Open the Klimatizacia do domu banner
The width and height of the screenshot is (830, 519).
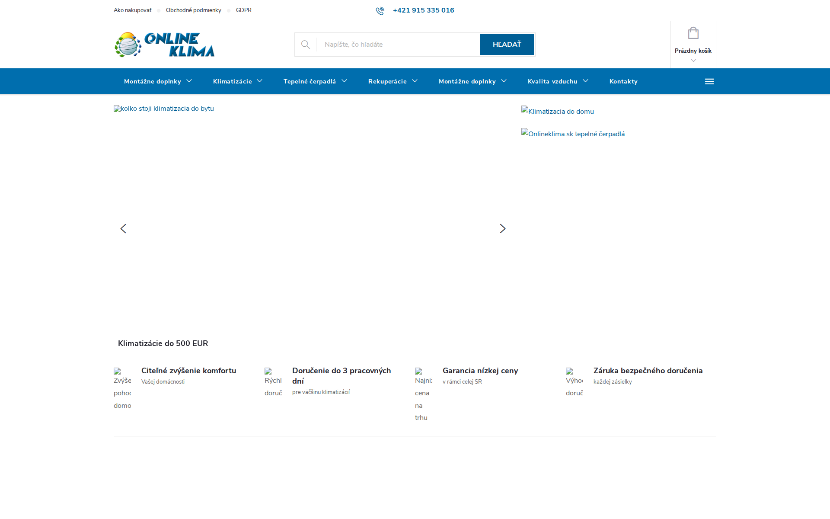point(557,111)
